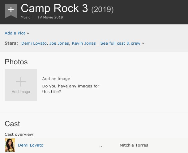This screenshot has width=188, height=153.
Task: Click 'Do you have any images' text
Action: coord(71,89)
